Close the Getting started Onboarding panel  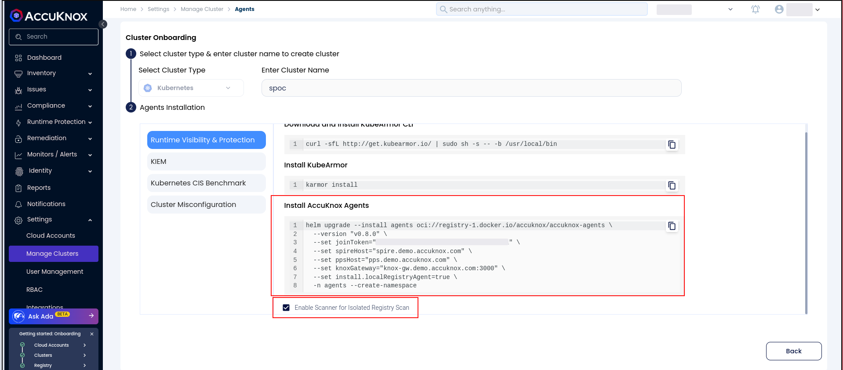tap(92, 334)
